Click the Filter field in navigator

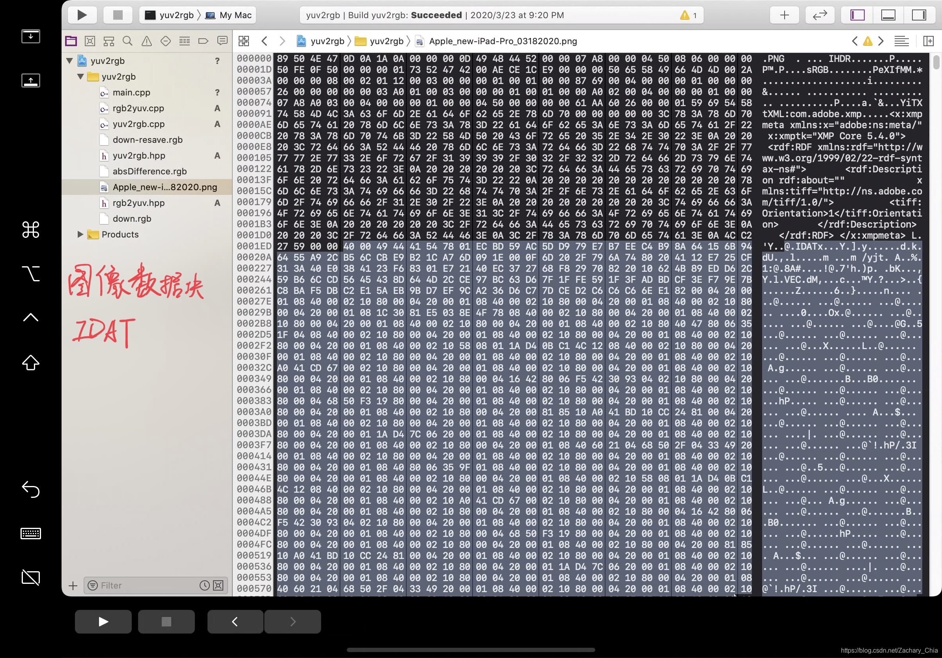click(x=148, y=585)
